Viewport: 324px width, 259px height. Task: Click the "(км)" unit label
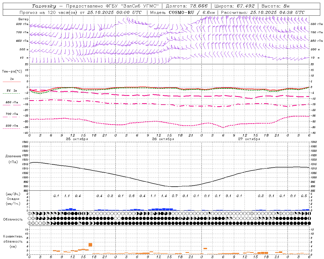coord(13,246)
